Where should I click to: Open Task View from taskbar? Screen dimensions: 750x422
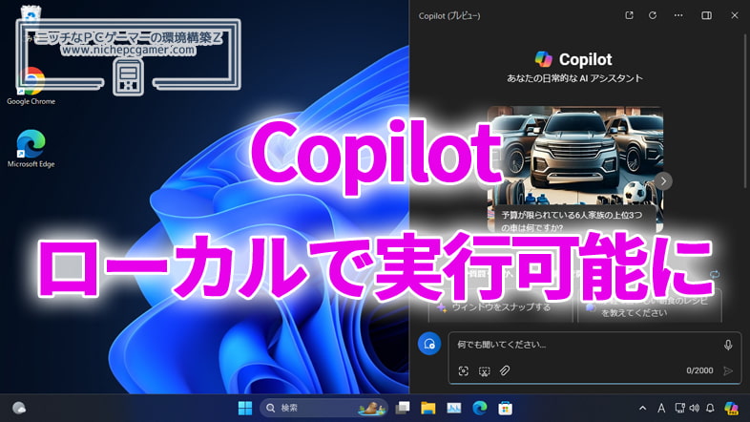coord(403,408)
